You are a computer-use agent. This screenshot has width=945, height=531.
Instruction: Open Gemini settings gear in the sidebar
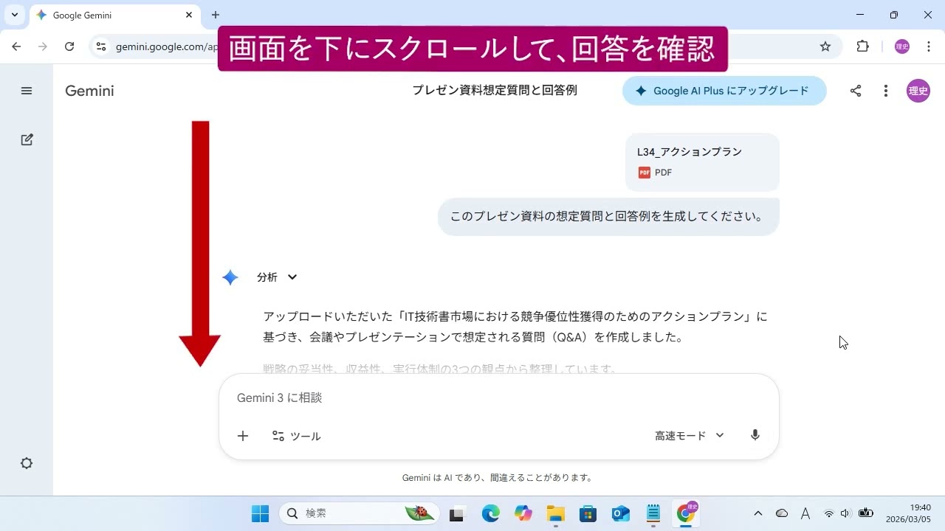click(27, 463)
